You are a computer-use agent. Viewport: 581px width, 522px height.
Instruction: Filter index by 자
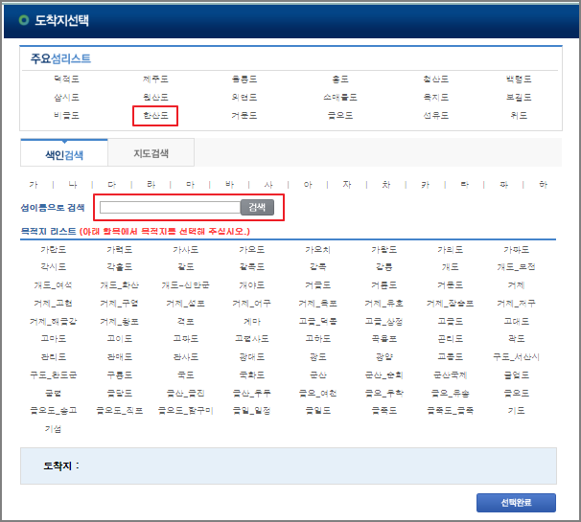(x=347, y=184)
